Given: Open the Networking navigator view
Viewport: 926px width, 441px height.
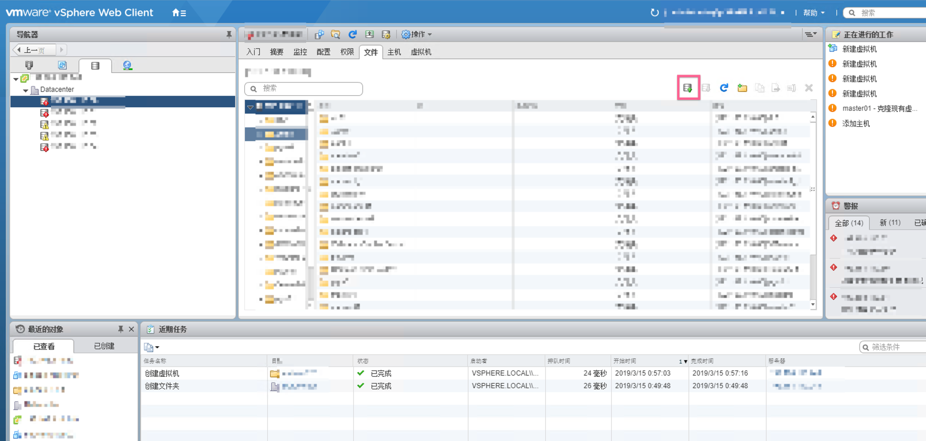Looking at the screenshot, I should click(x=127, y=65).
